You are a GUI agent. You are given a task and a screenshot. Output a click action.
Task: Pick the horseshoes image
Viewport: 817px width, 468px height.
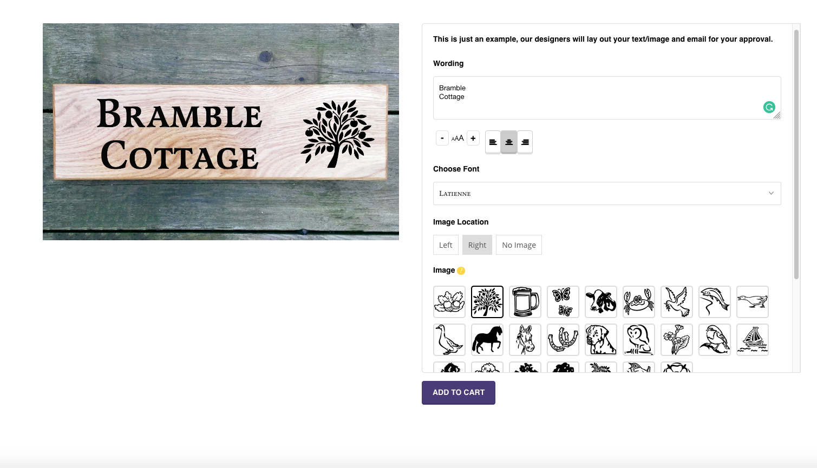(563, 340)
